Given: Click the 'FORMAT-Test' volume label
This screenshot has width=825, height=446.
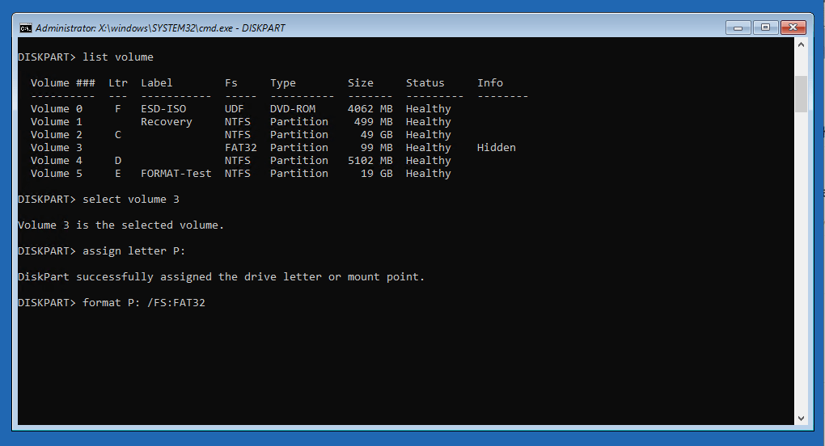Looking at the screenshot, I should tap(176, 174).
